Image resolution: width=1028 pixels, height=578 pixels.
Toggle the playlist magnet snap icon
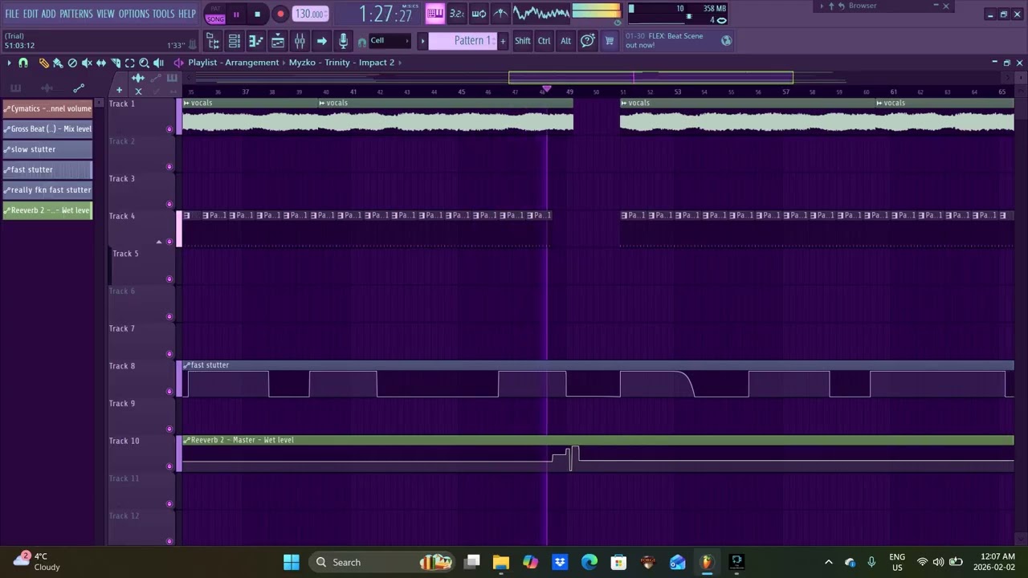pos(23,63)
